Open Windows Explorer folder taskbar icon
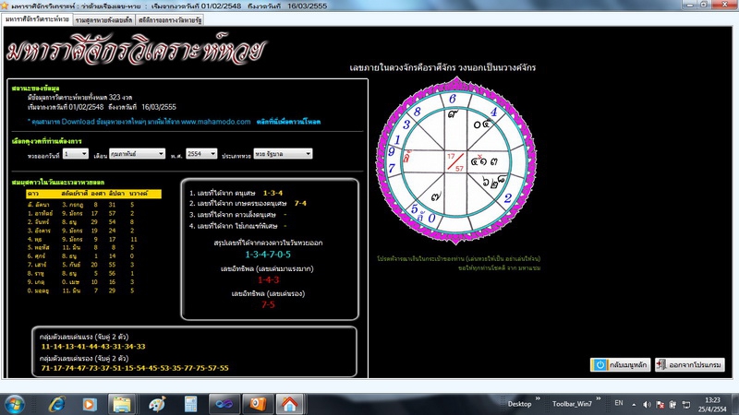This screenshot has height=415, width=739. tap(122, 404)
